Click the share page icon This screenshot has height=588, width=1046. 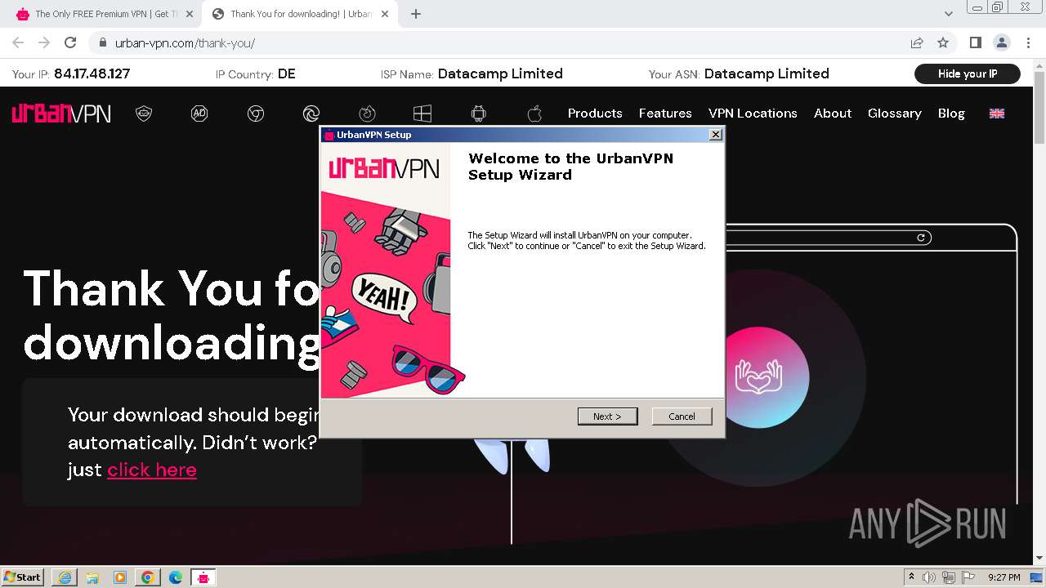click(917, 42)
